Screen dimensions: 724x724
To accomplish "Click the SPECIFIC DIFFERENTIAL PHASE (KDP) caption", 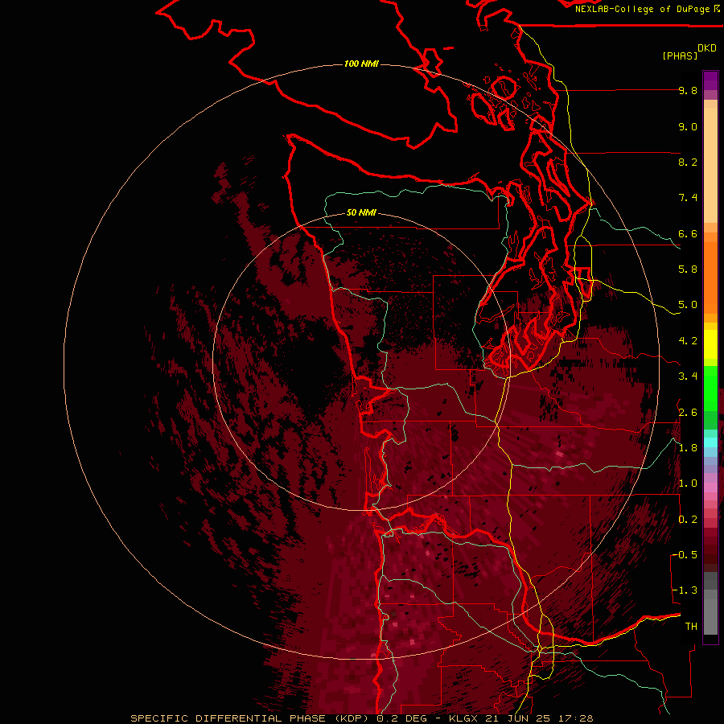I will pos(250,718).
